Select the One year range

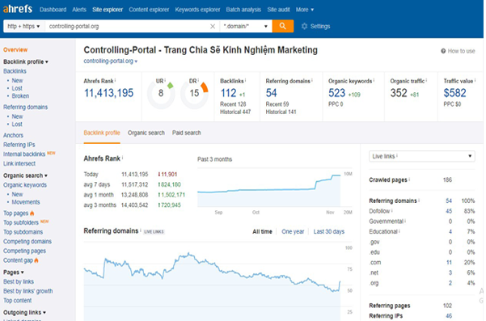pyautogui.click(x=293, y=231)
